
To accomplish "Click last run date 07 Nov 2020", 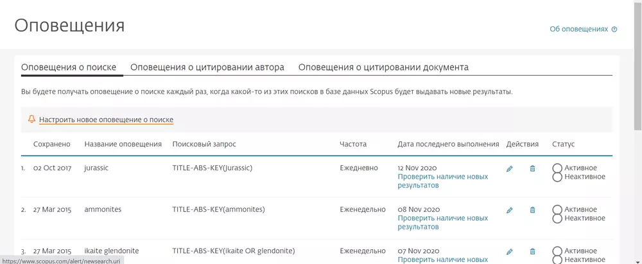I will click(x=418, y=251).
